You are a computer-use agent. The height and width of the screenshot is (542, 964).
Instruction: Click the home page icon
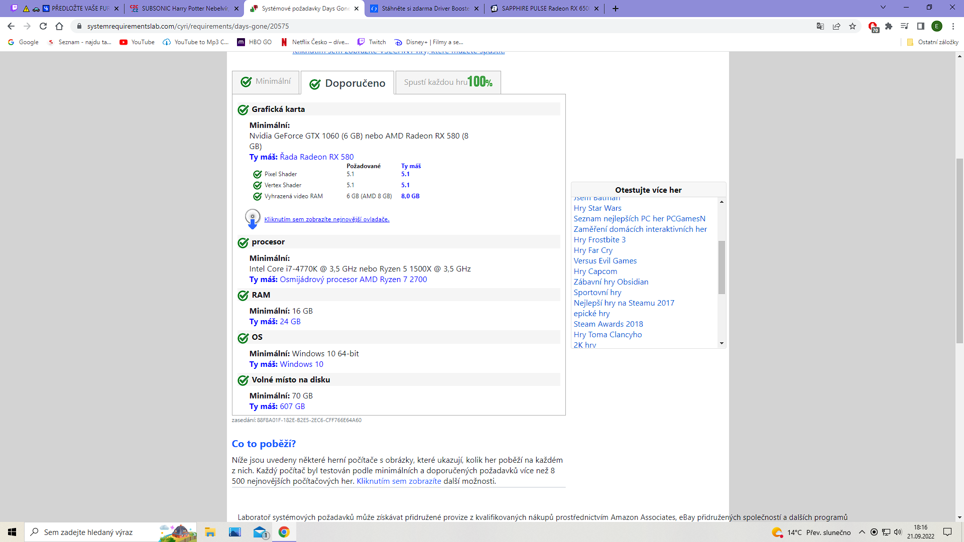click(59, 26)
